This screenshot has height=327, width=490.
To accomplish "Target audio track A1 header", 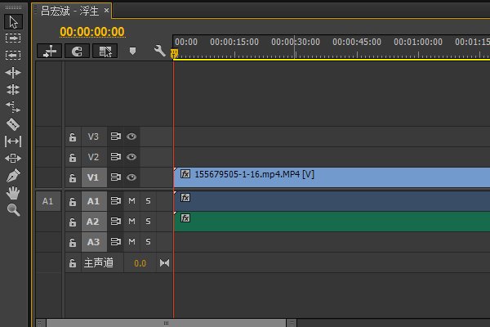I will (93, 201).
